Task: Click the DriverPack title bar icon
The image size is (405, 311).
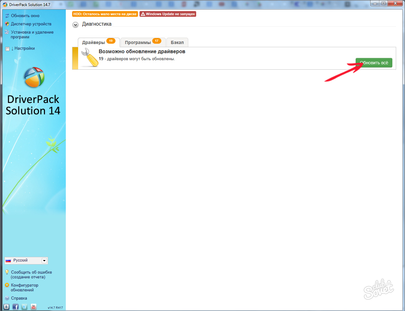Action: (5, 4)
